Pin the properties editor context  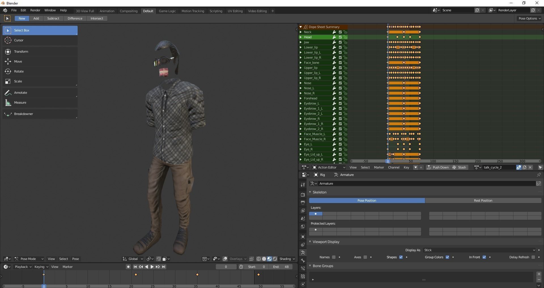539,175
